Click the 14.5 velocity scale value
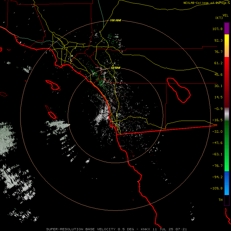Viewport: 231px width, 231px height. (218, 97)
